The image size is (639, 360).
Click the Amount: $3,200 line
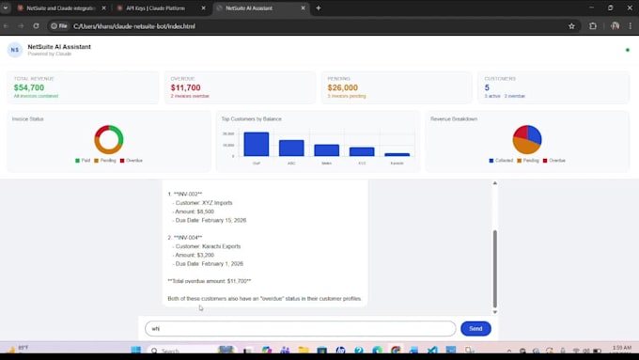(194, 256)
